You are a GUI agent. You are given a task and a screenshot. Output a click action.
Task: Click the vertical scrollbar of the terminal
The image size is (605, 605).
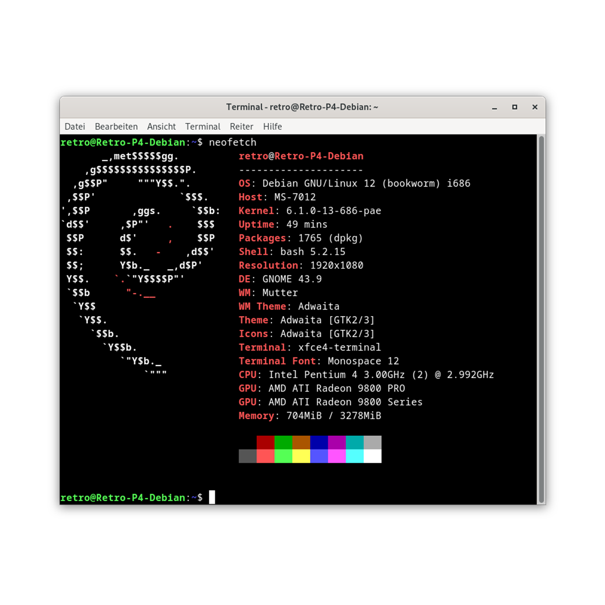pyautogui.click(x=541, y=319)
